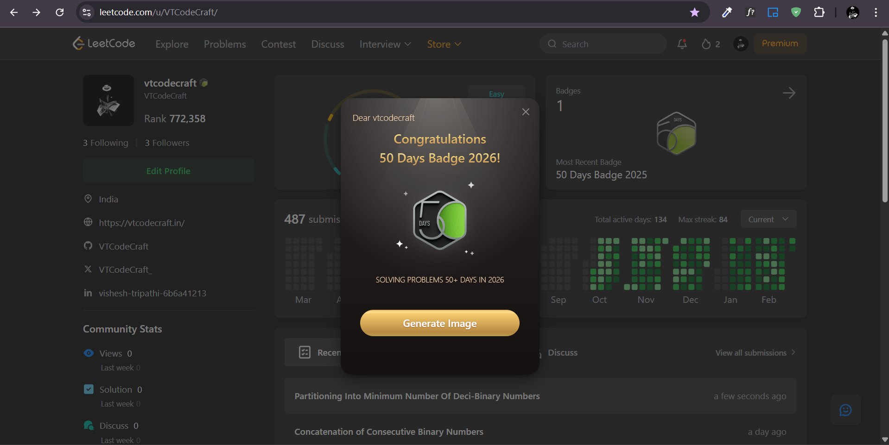Image resolution: width=889 pixels, height=445 pixels.
Task: Open the feedback chat smiley button
Action: [x=845, y=410]
